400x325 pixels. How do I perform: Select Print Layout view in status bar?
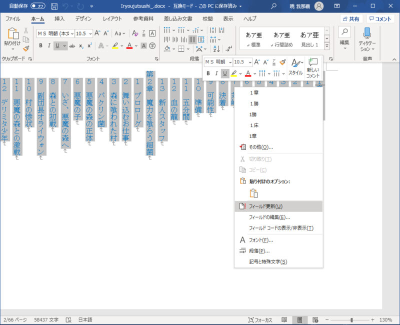(299, 320)
